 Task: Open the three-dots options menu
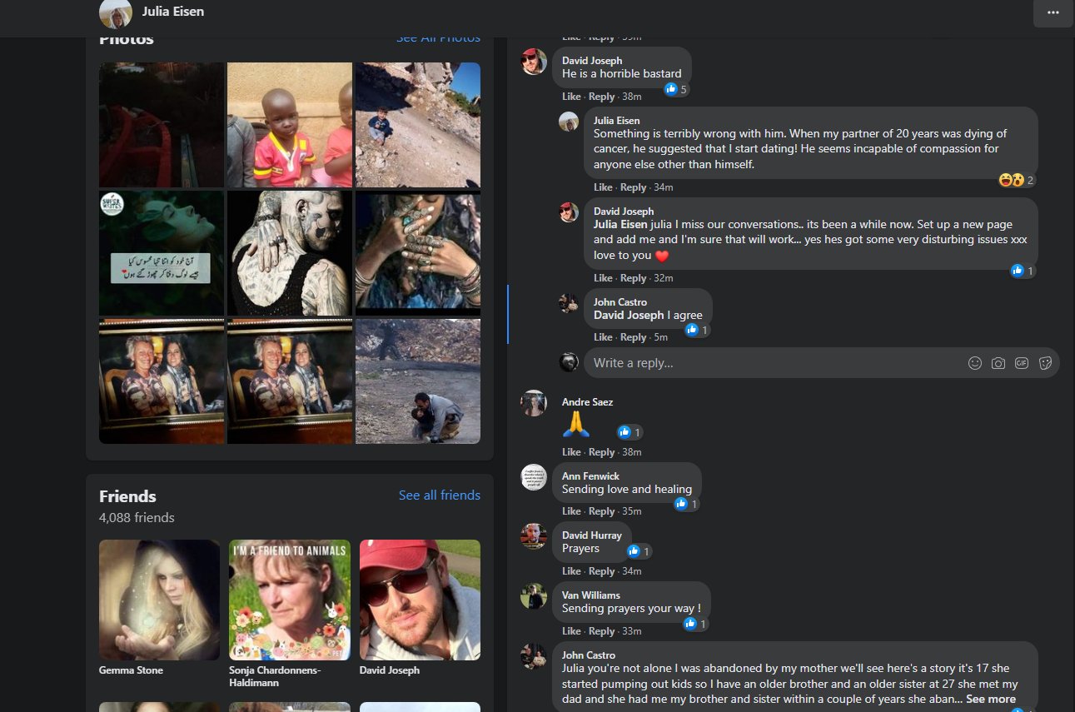(x=1053, y=13)
